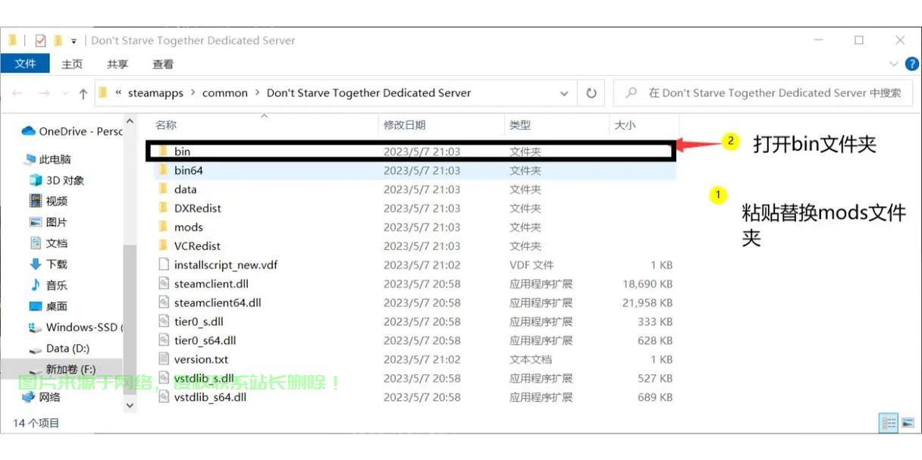The height and width of the screenshot is (460, 922).
Task: Open address bar history dropdown
Action: 564,94
